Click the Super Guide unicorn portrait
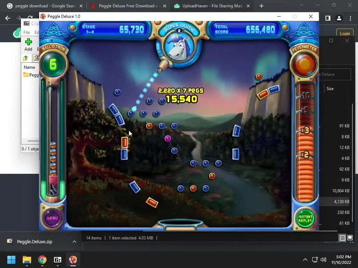Screen dimensions: 358x268 pos(179,47)
